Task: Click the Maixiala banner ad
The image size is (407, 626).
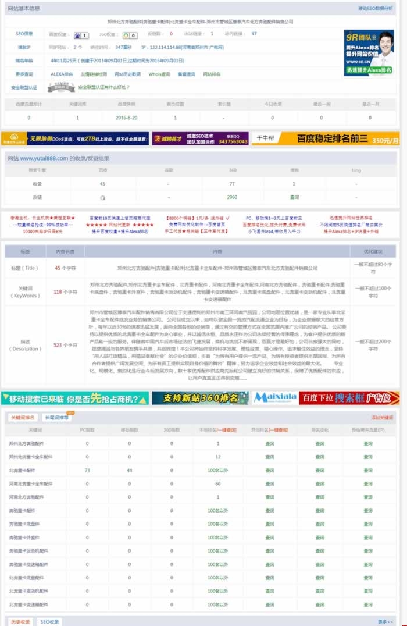Action: tap(276, 398)
